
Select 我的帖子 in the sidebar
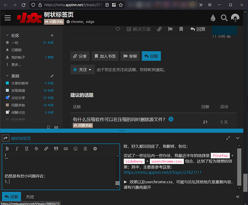pyautogui.click(x=18, y=57)
